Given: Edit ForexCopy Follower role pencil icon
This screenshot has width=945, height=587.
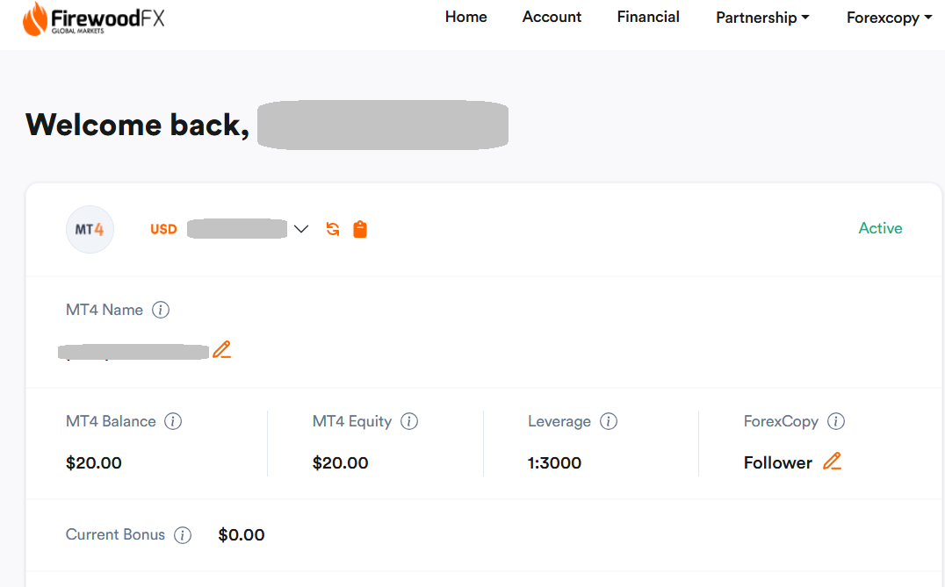Looking at the screenshot, I should point(832,462).
